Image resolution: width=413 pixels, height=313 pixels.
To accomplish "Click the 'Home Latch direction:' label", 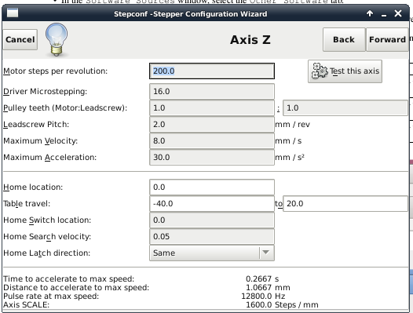I will (46, 253).
